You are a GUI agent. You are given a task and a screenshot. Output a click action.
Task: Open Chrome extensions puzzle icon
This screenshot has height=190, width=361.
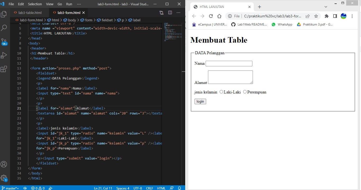pyautogui.click(x=327, y=16)
